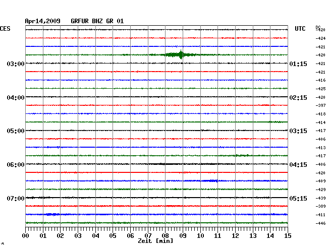
Task: Click minute tick label 09
Action: point(183,236)
